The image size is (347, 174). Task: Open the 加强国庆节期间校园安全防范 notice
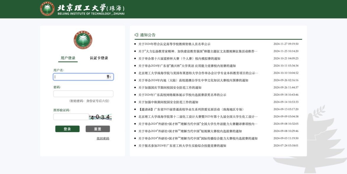[170, 88]
